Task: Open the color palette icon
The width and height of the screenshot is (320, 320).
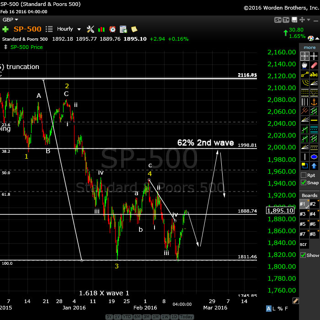Action: tap(310, 38)
